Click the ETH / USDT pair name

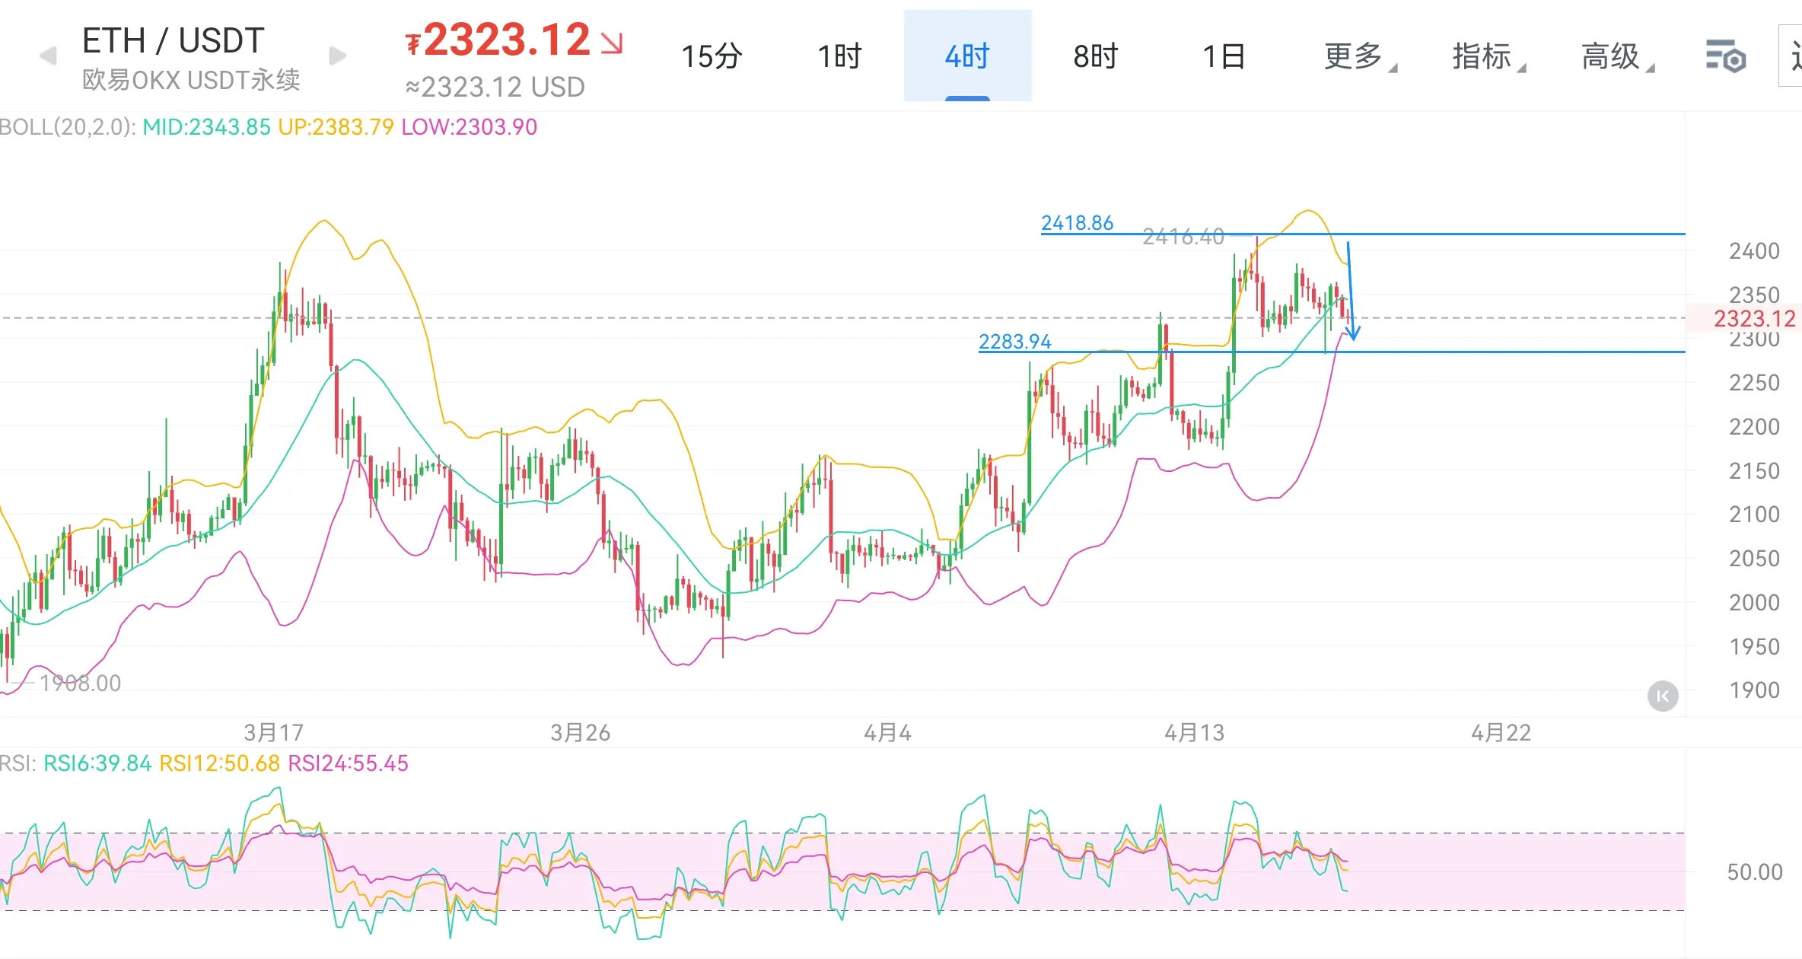[x=173, y=40]
